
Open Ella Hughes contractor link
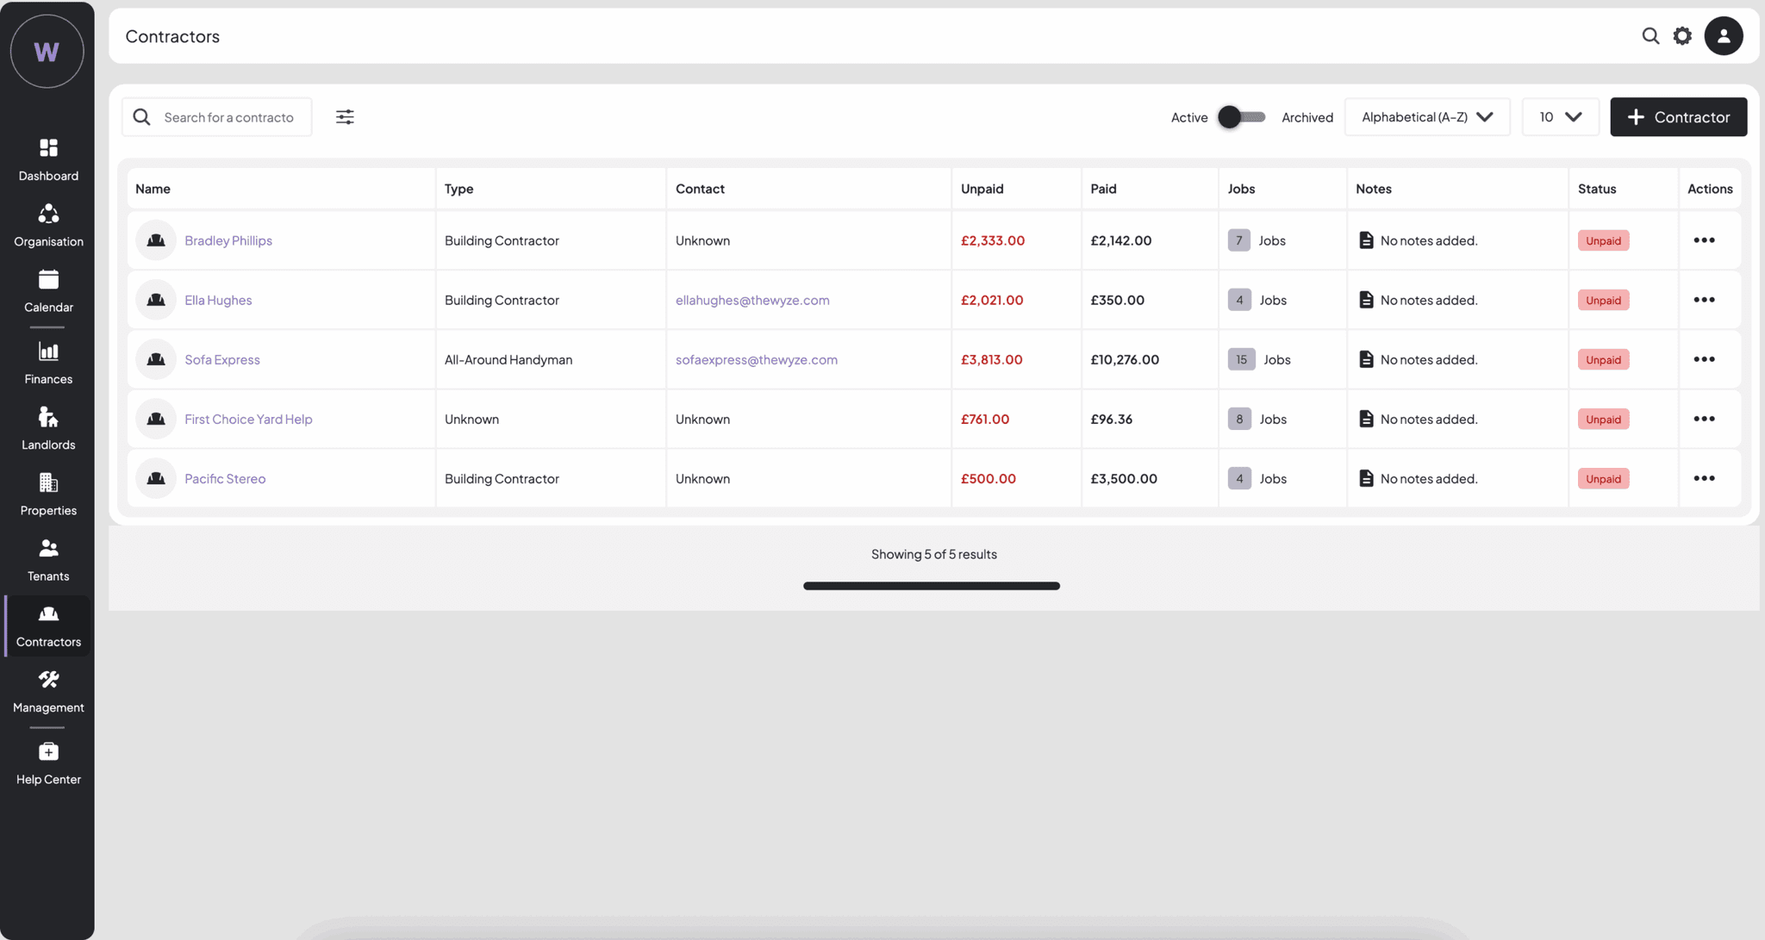[218, 300]
